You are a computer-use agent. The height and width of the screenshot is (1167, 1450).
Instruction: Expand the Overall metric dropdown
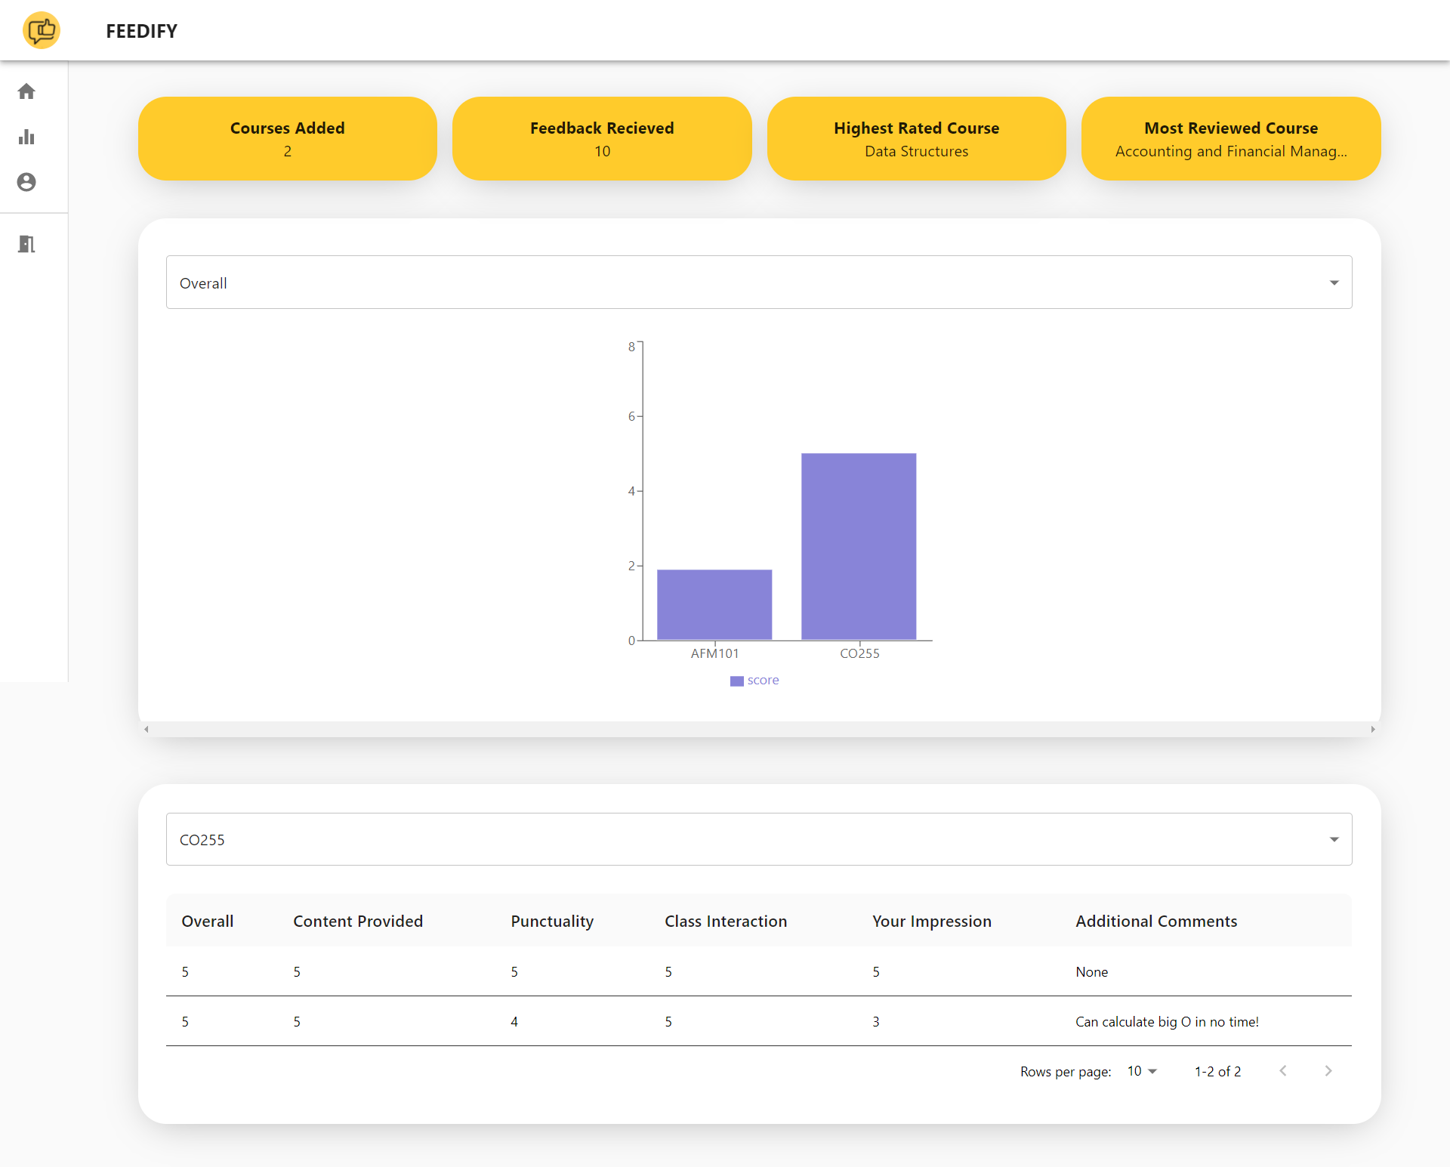[758, 282]
